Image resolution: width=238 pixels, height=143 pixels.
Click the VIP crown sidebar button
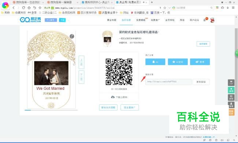click(x=231, y=83)
